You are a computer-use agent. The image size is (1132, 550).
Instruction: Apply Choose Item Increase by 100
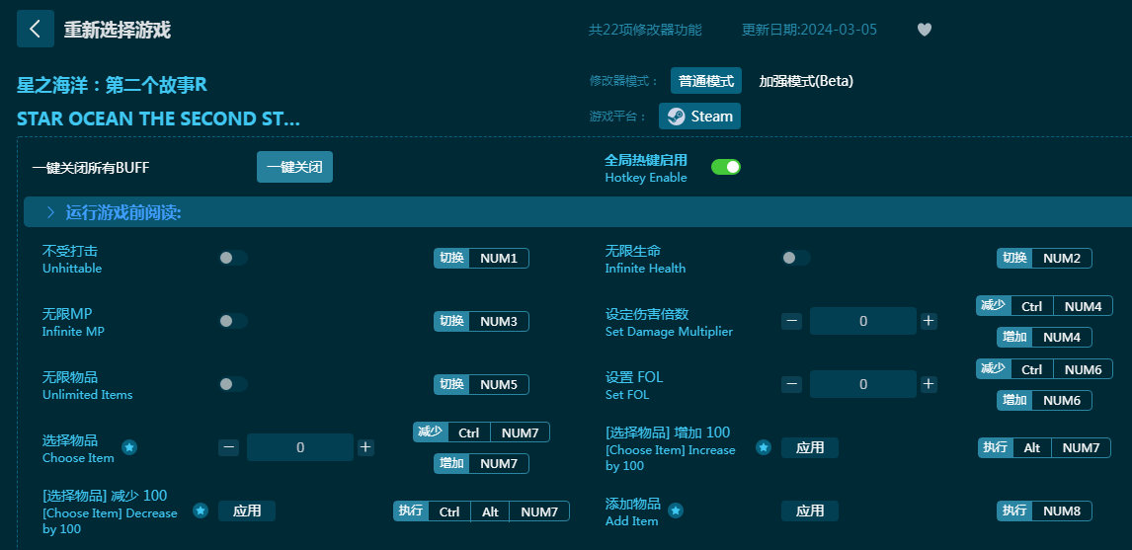[810, 447]
